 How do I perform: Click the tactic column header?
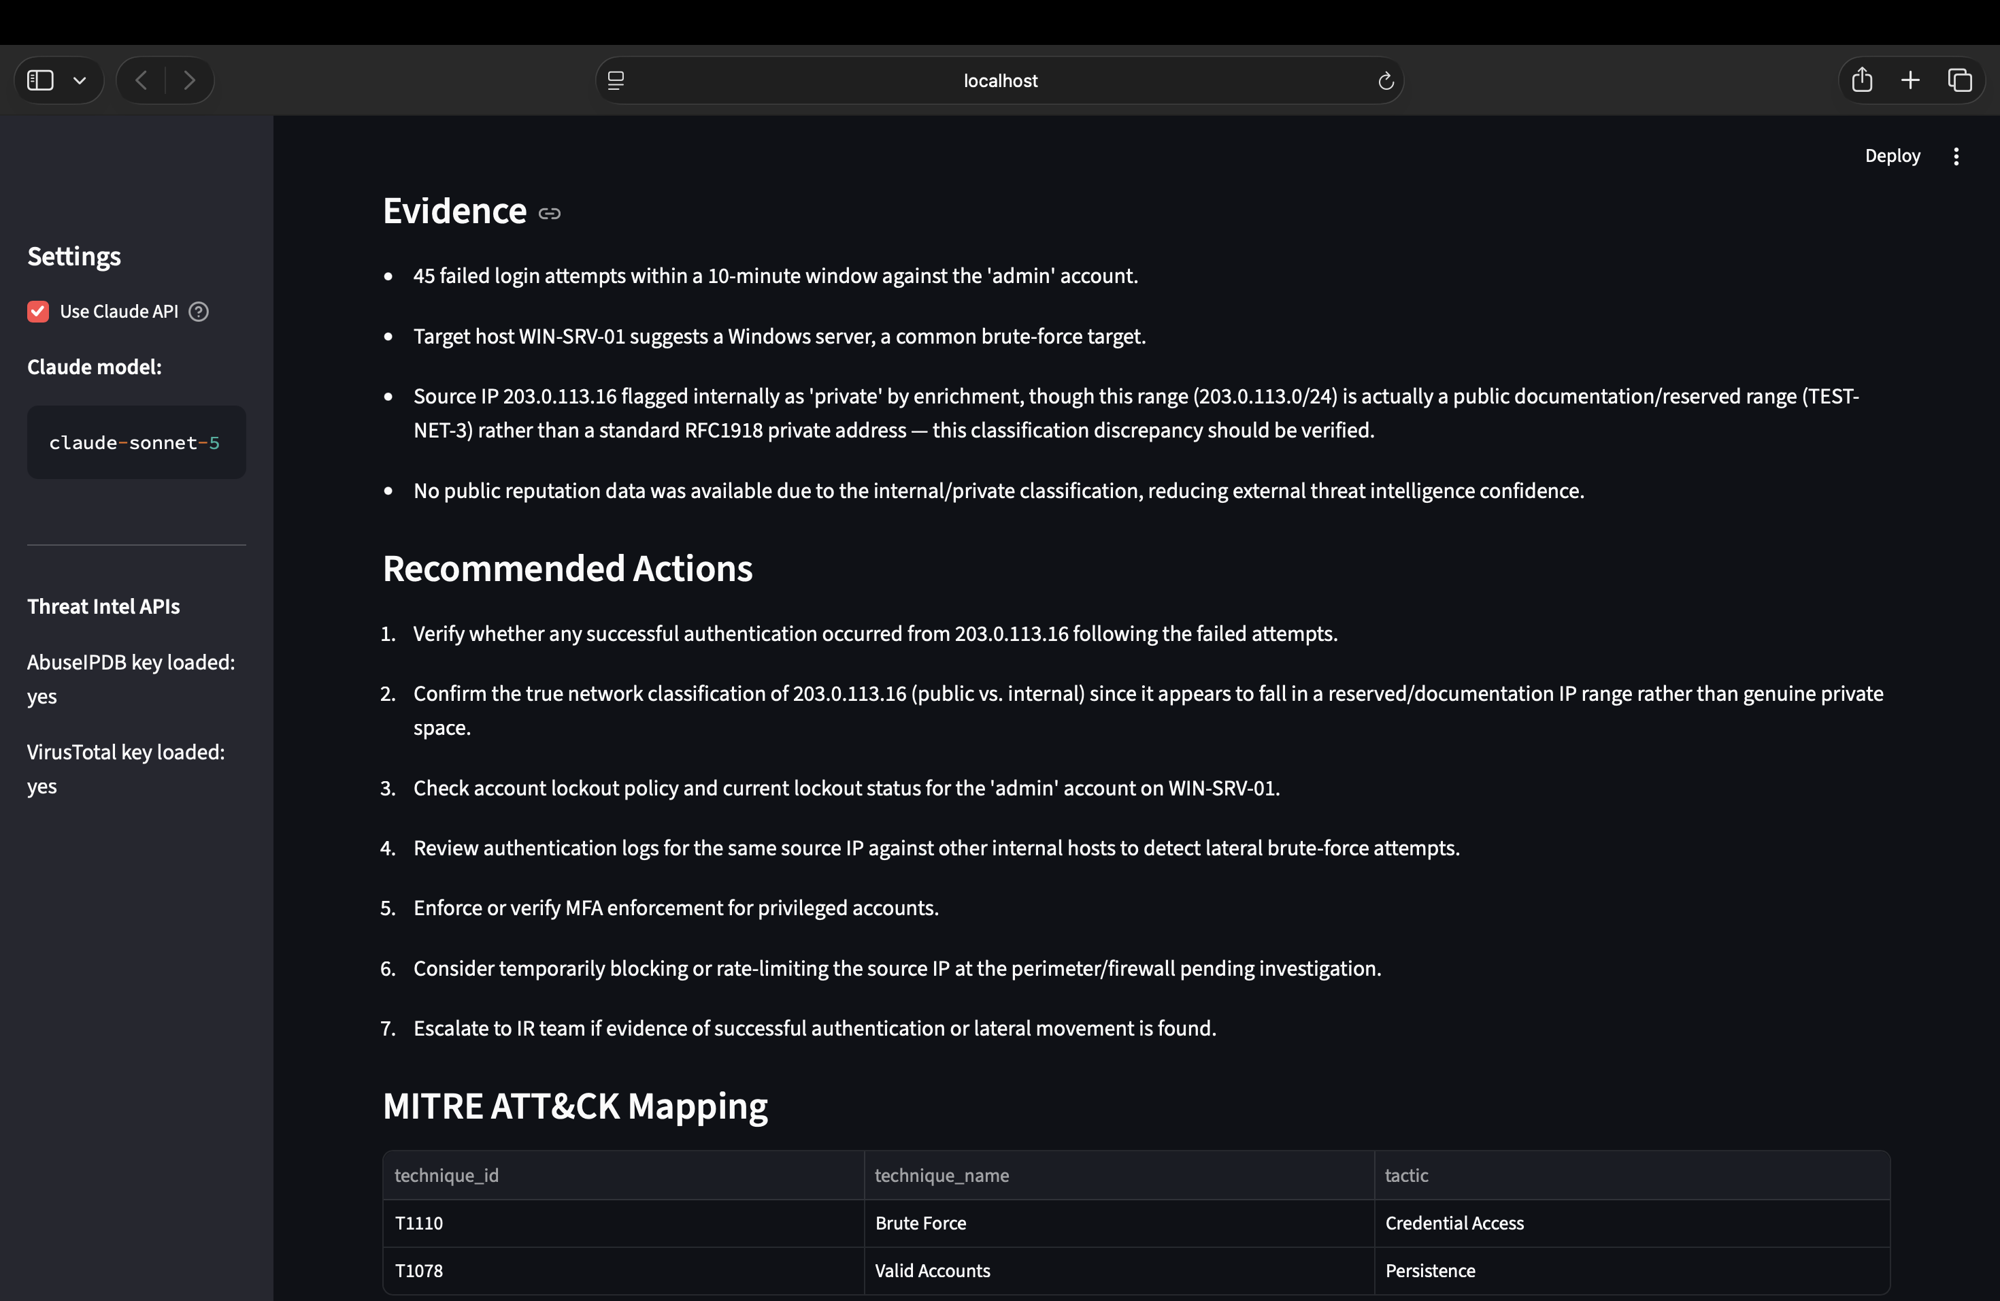point(1632,1176)
